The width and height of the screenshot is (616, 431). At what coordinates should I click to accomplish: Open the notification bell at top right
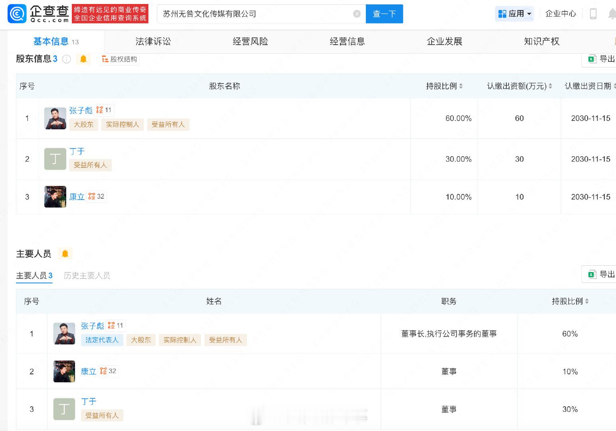(612, 14)
